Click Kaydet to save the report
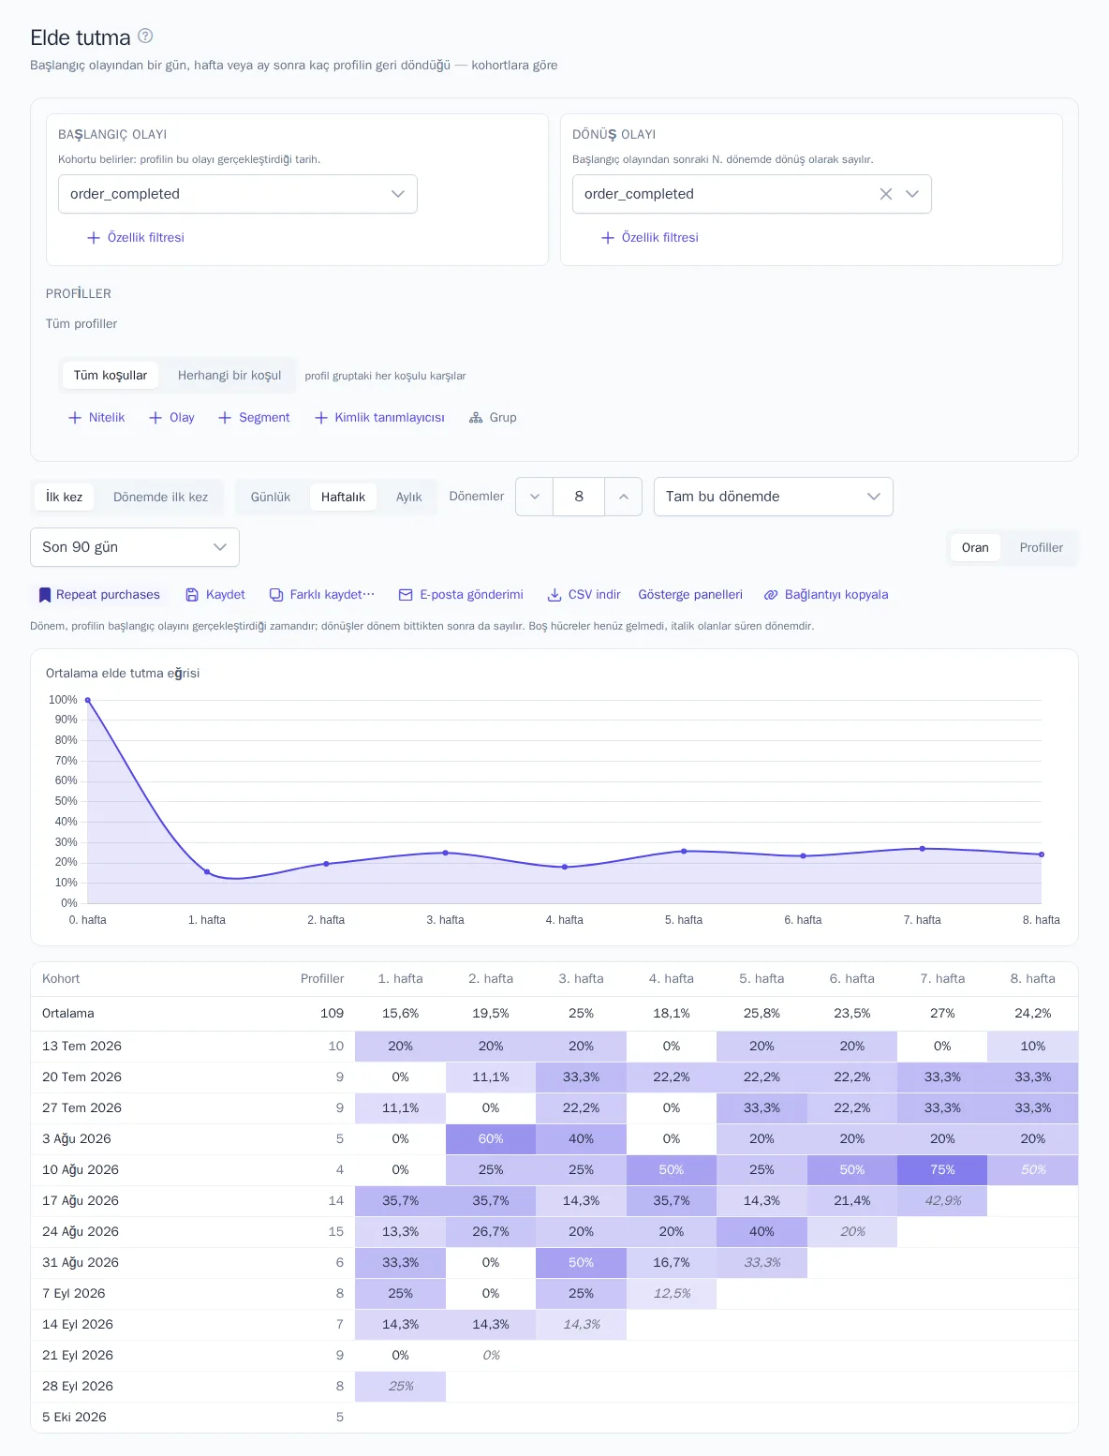1109x1456 pixels. (215, 595)
